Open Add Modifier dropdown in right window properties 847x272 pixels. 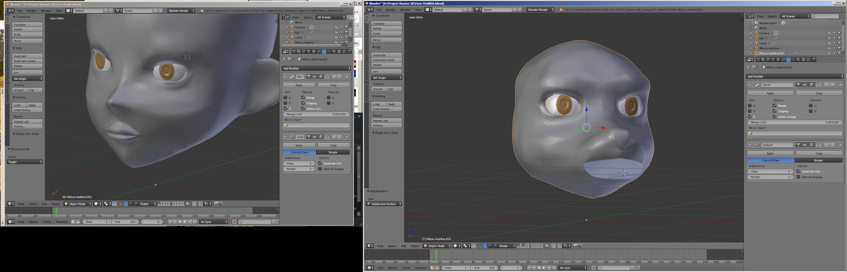(x=795, y=77)
